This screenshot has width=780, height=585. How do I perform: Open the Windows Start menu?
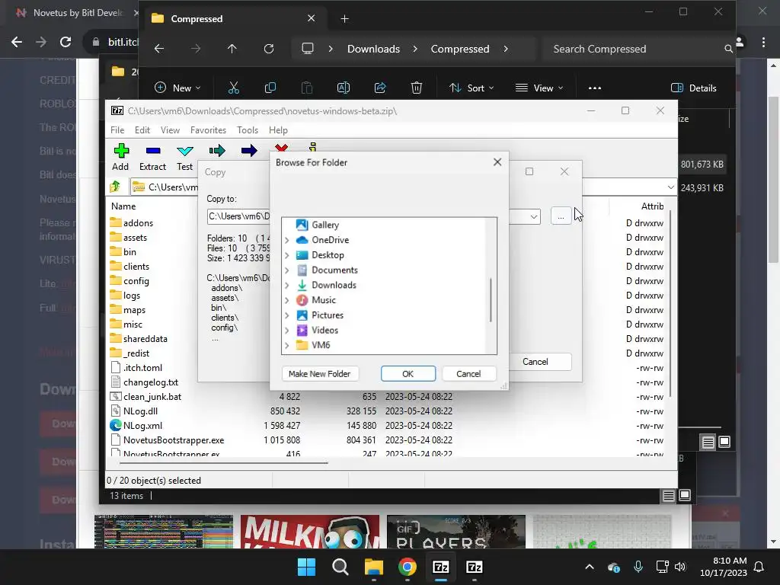pyautogui.click(x=306, y=567)
